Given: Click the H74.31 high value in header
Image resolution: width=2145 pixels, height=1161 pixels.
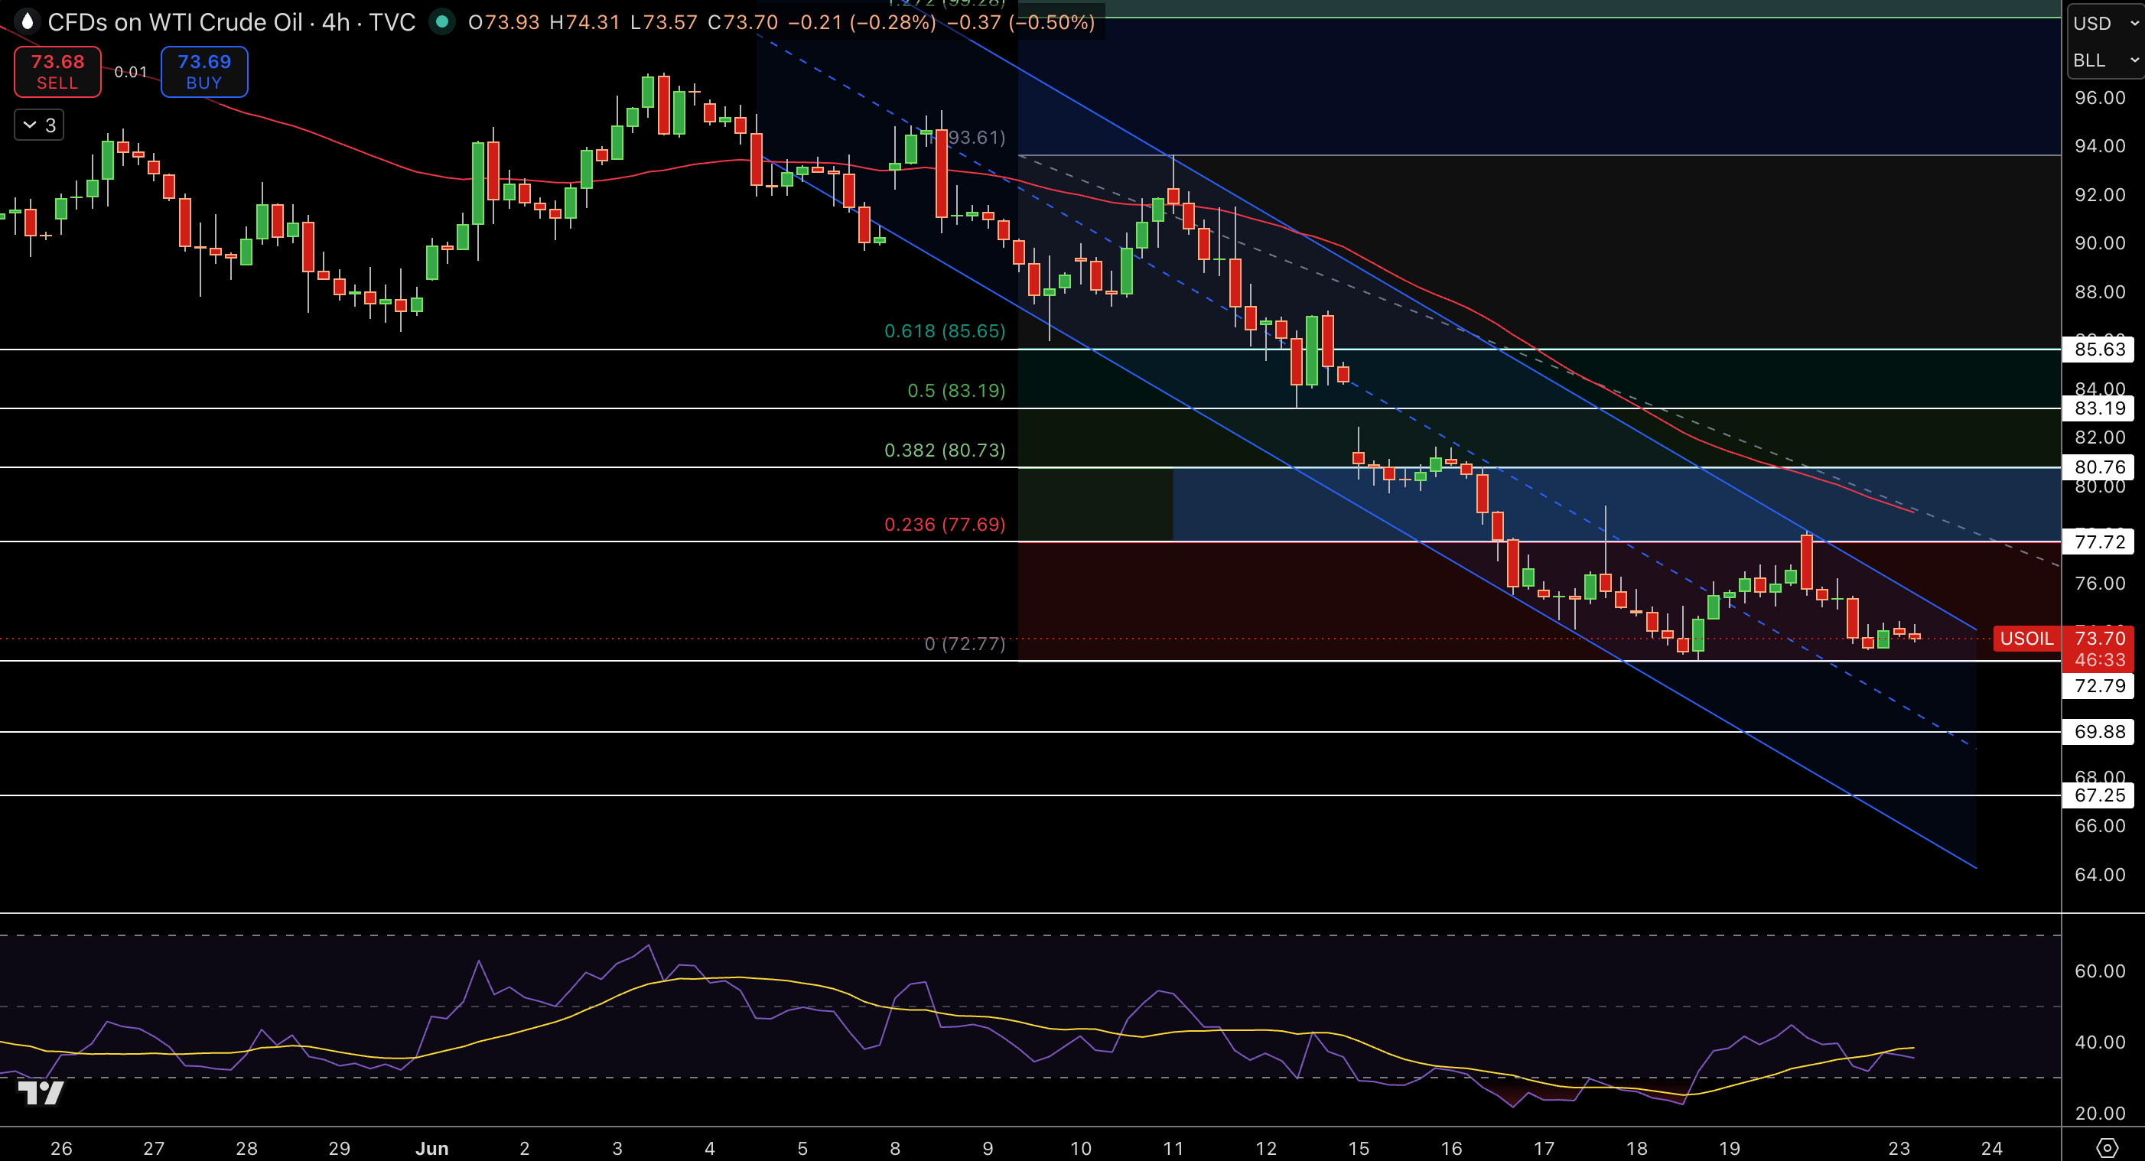Looking at the screenshot, I should click(584, 22).
